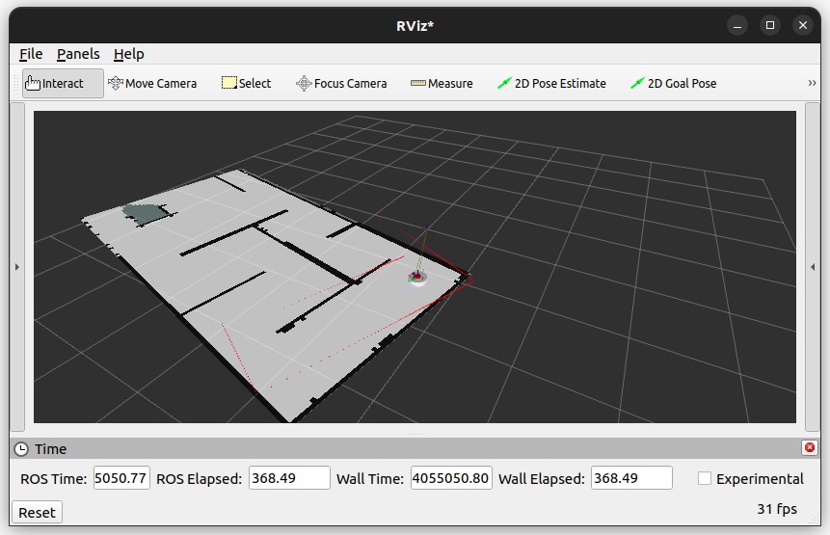
Task: Open the Help menu
Action: [x=128, y=54]
